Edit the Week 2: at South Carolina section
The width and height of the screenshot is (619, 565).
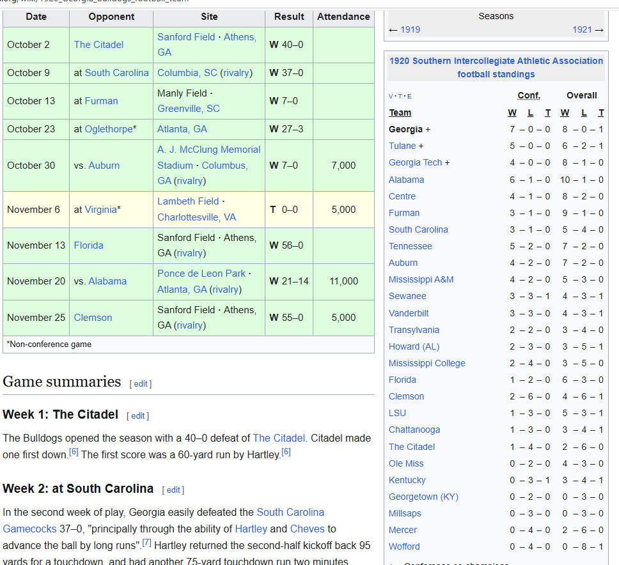pyautogui.click(x=173, y=490)
